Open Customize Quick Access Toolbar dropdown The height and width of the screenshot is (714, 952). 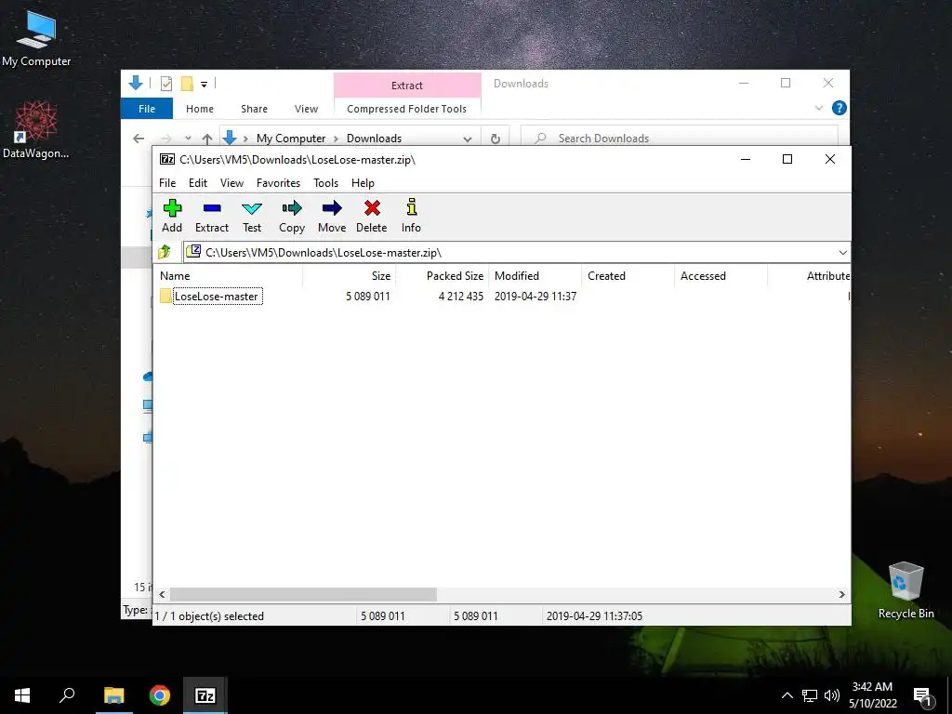pos(204,85)
